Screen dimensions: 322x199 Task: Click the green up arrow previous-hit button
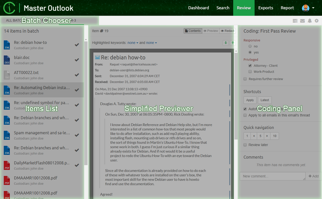[x=233, y=43]
